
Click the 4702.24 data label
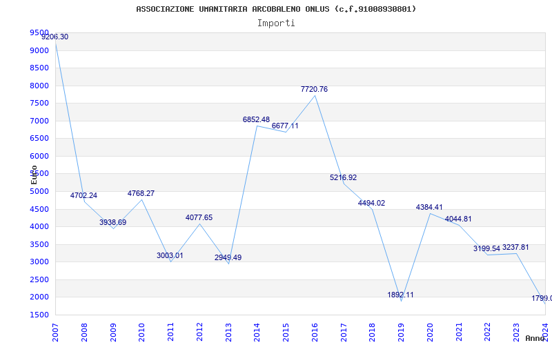[x=83, y=196]
